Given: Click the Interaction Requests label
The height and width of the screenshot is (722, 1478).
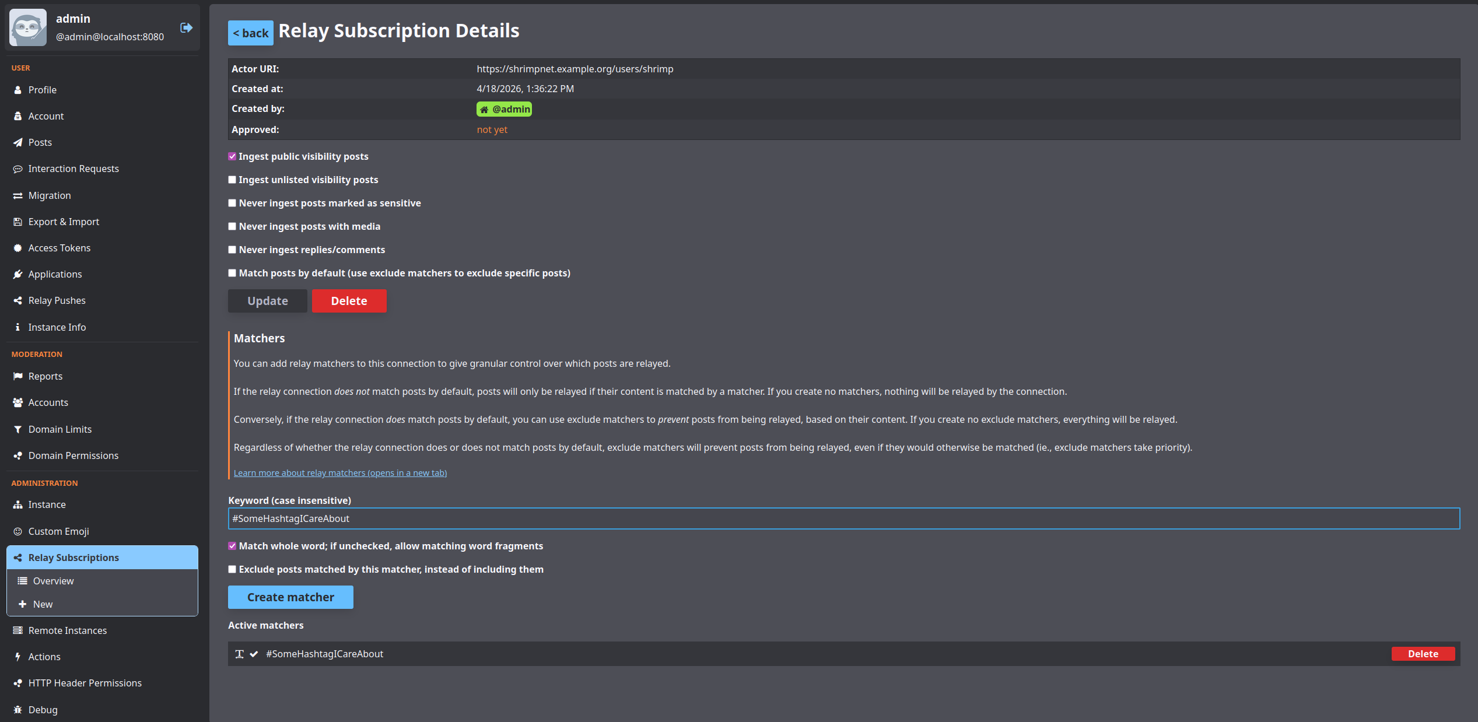Looking at the screenshot, I should pyautogui.click(x=73, y=169).
